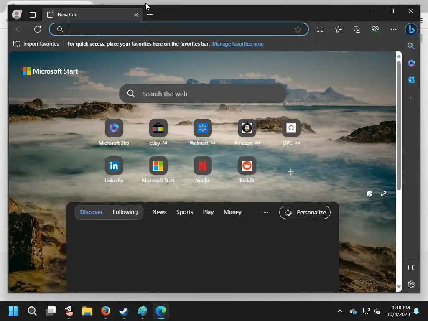Show hidden system tray icons
This screenshot has width=428, height=321.
[340, 311]
